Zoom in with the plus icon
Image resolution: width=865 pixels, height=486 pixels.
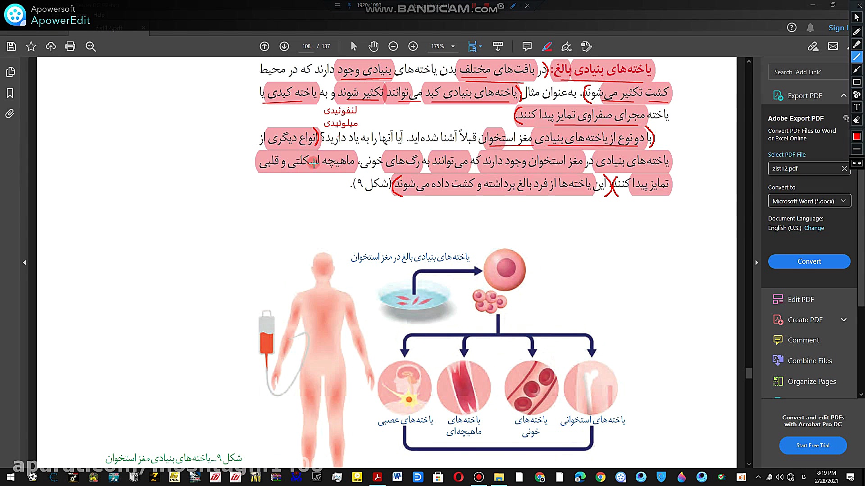pos(413,46)
